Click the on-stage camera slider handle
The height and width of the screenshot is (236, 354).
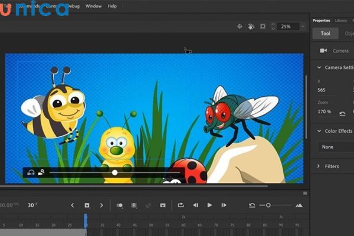click(114, 172)
